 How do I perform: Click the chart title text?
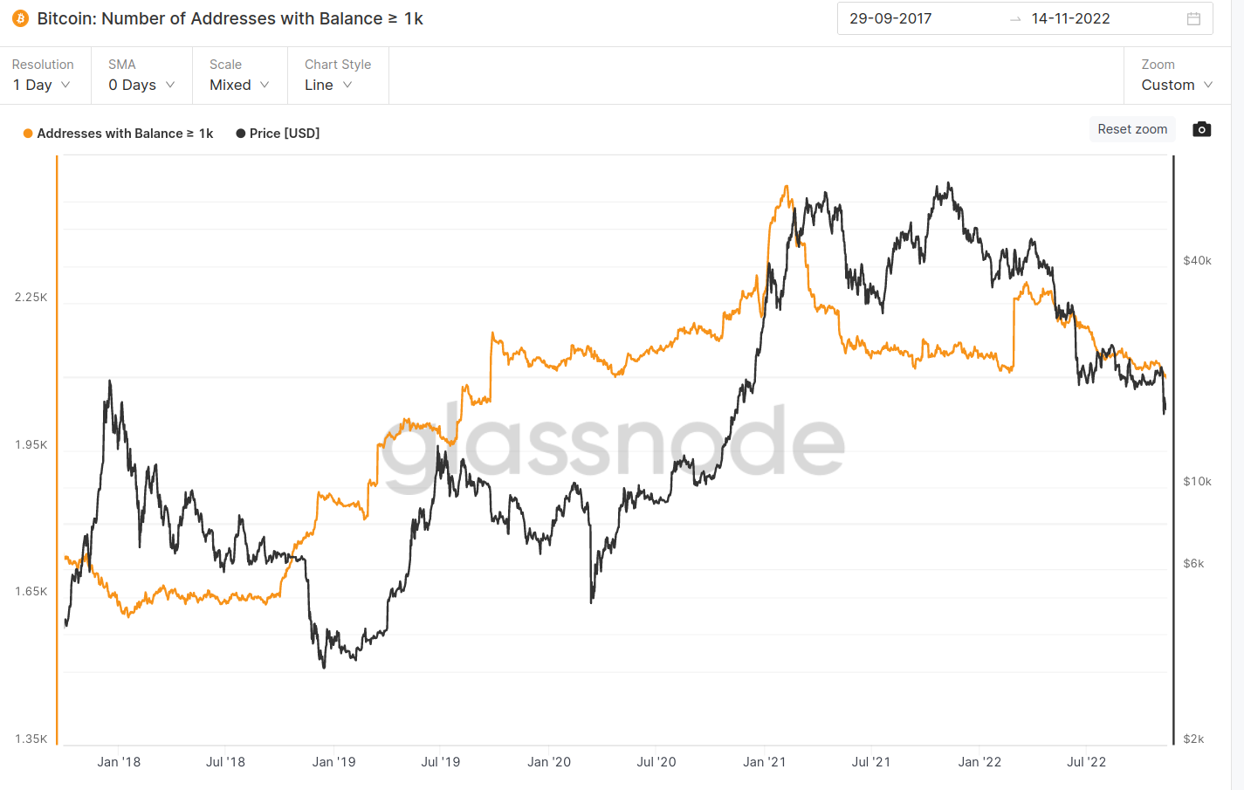230,18
